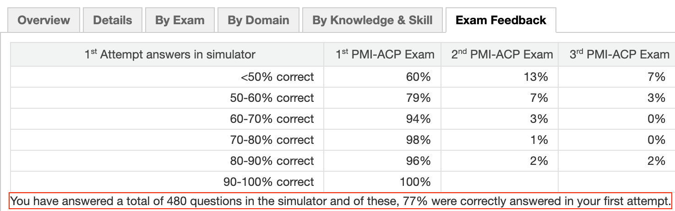Select the 80-90% correct row label
The image size is (675, 211).
click(272, 161)
